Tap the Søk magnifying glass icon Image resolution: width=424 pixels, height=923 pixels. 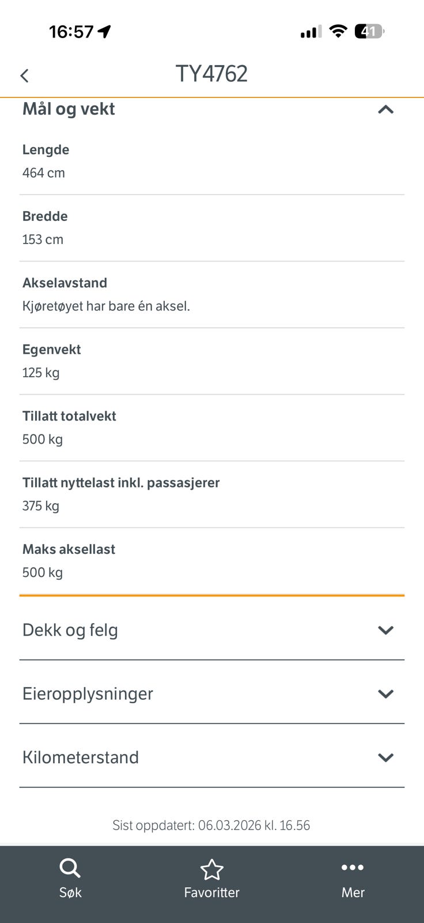click(x=70, y=869)
